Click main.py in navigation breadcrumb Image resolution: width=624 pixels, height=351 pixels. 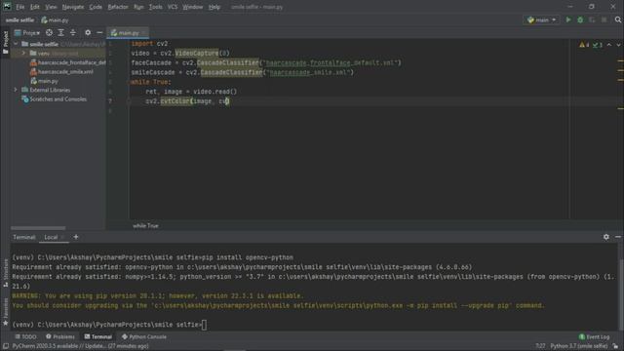[x=55, y=19]
